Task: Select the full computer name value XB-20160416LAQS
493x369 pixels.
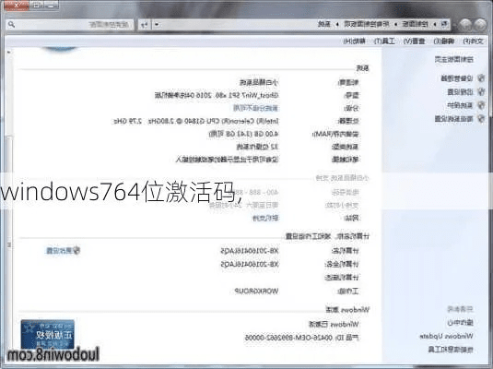Action: [250, 264]
